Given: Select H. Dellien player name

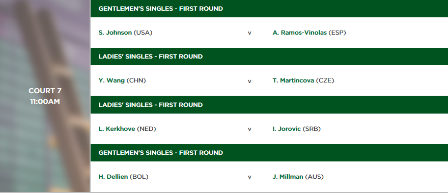Looking at the screenshot, I should click(x=113, y=177).
